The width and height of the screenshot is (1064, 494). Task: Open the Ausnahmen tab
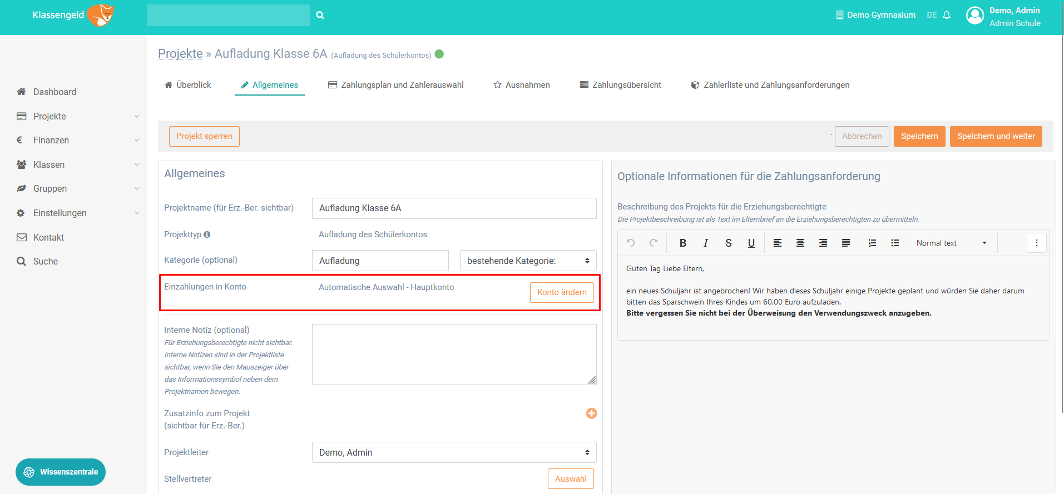tap(522, 85)
